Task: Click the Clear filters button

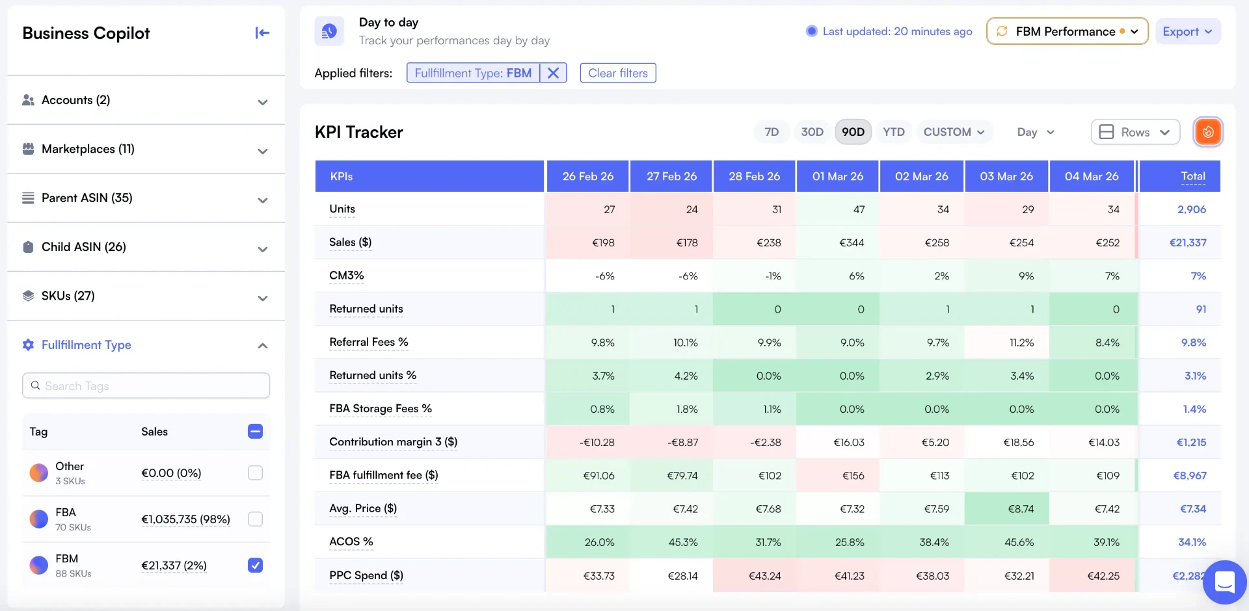Action: click(x=618, y=73)
